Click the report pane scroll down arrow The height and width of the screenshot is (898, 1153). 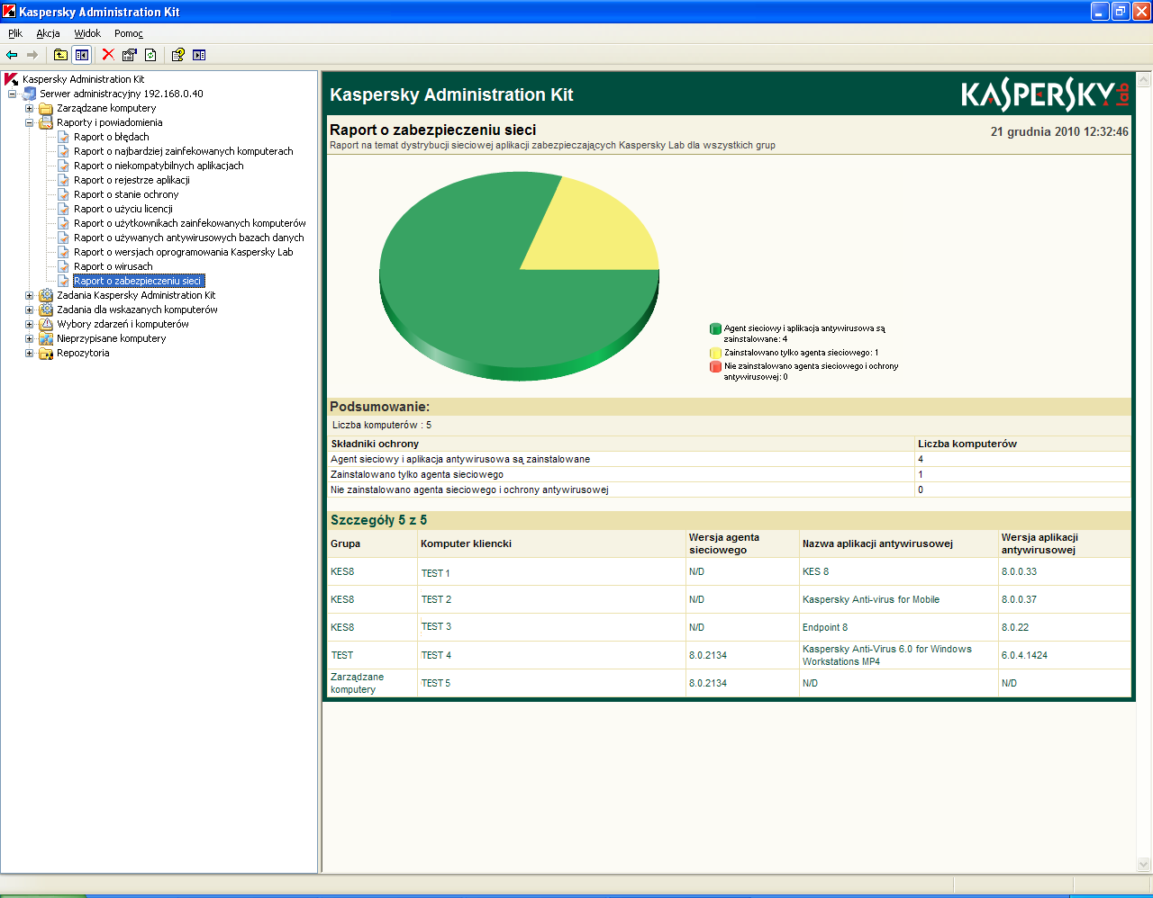1145,866
